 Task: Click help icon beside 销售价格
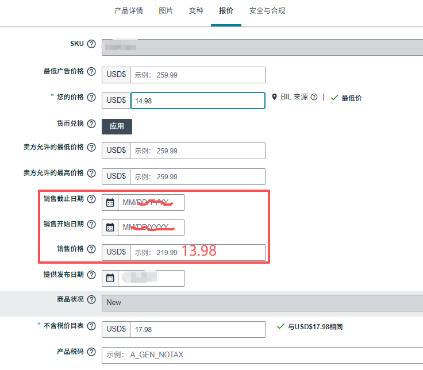(91, 249)
